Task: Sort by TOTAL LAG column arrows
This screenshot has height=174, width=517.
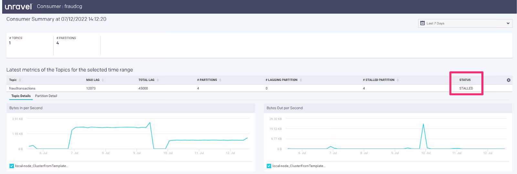Action: tap(158, 80)
